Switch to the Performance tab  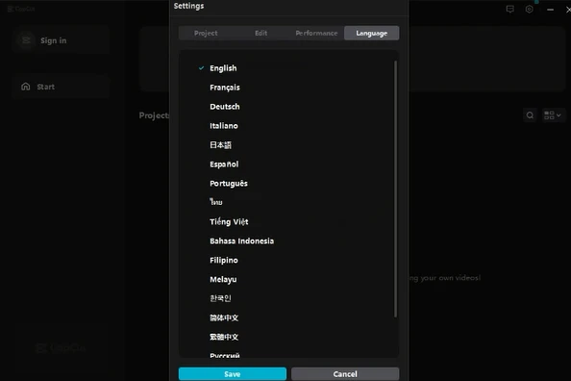pos(316,33)
